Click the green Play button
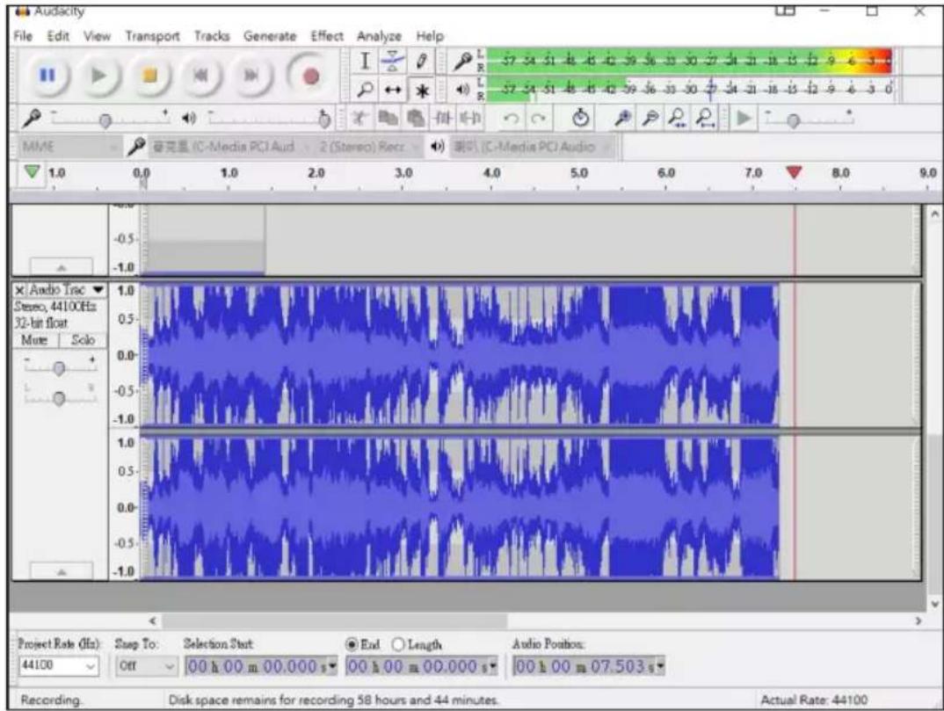Viewport: 944px width, 711px height. point(98,76)
